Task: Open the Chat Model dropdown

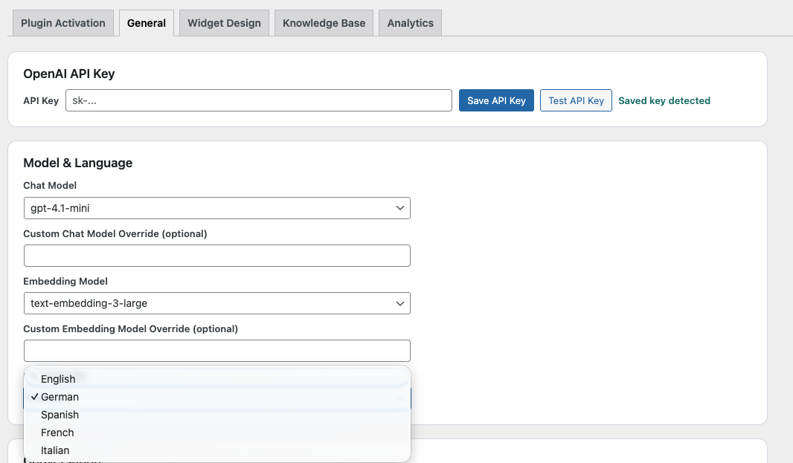Action: tap(217, 208)
